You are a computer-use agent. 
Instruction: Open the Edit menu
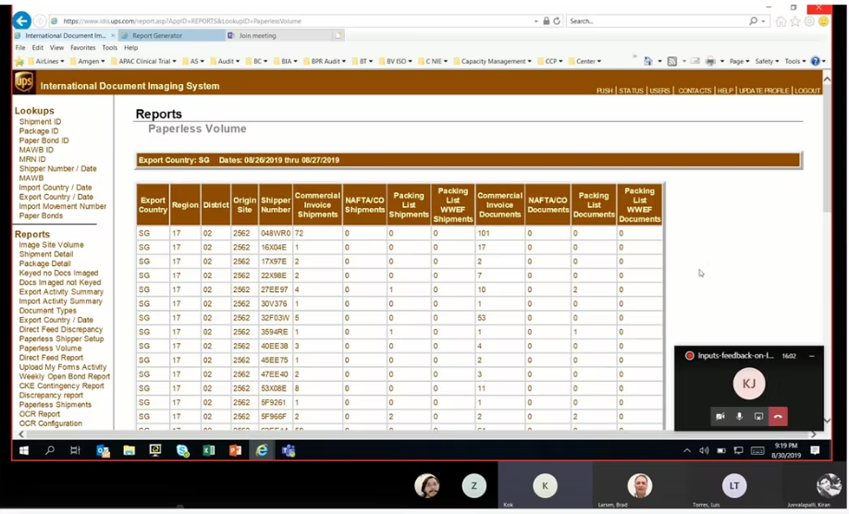37,48
